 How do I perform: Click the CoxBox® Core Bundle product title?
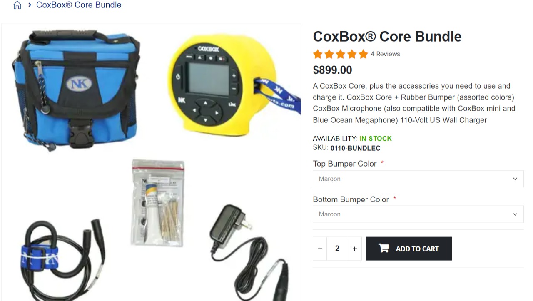(387, 37)
